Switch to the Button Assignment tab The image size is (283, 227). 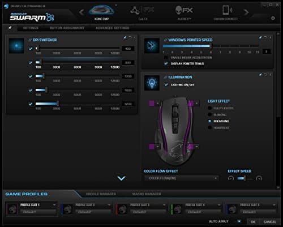pyautogui.click(x=67, y=28)
